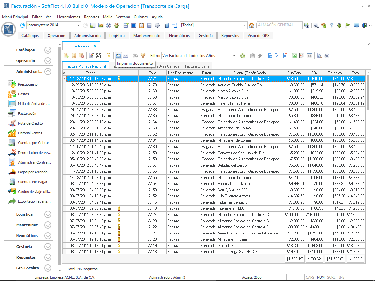Click the invoice grid vertical scrollbar

368,163
